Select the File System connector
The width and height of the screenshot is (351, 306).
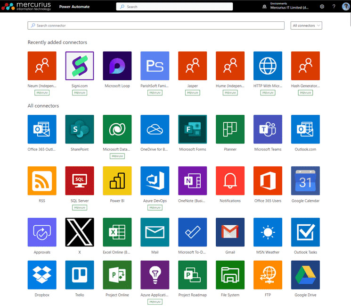pos(230,275)
